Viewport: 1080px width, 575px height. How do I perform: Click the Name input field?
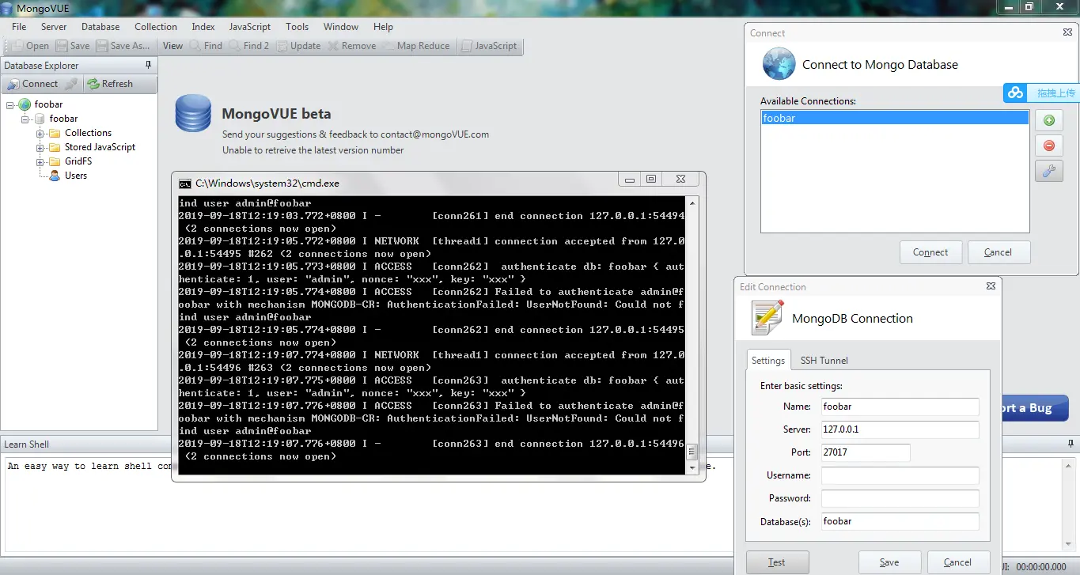tap(900, 407)
